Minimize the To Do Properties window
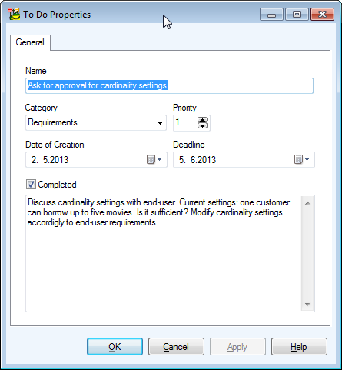 271,14
